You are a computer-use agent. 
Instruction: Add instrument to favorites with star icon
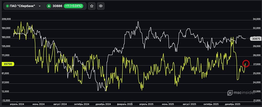[x=92, y=6]
